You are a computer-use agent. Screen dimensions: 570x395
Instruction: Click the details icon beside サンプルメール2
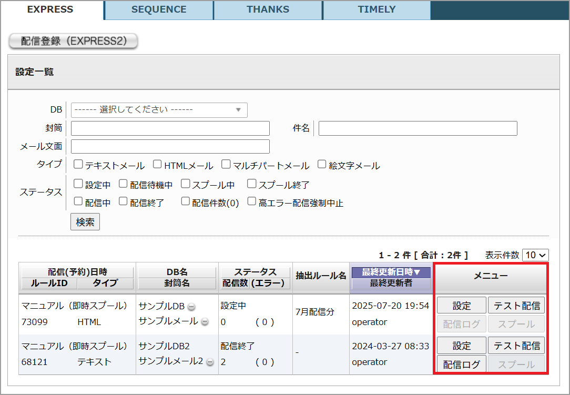coord(210,362)
